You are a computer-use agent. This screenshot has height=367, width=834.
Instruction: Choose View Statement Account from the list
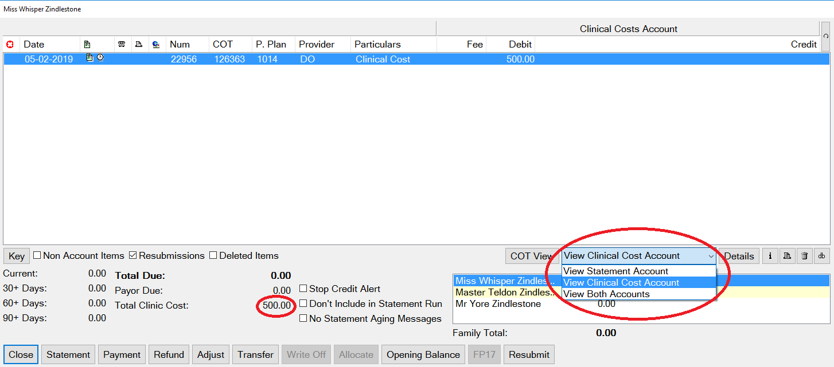tap(639, 271)
